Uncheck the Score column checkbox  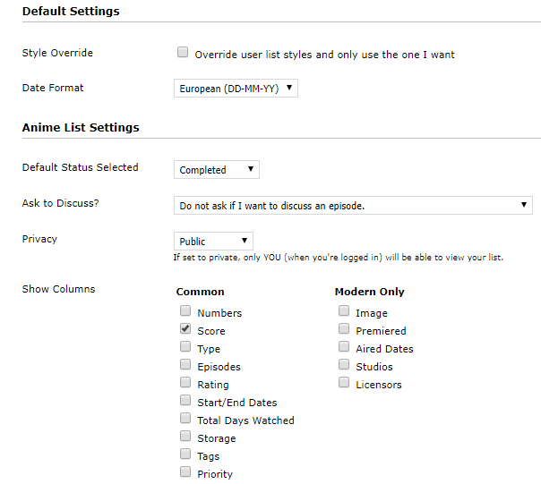click(x=185, y=329)
